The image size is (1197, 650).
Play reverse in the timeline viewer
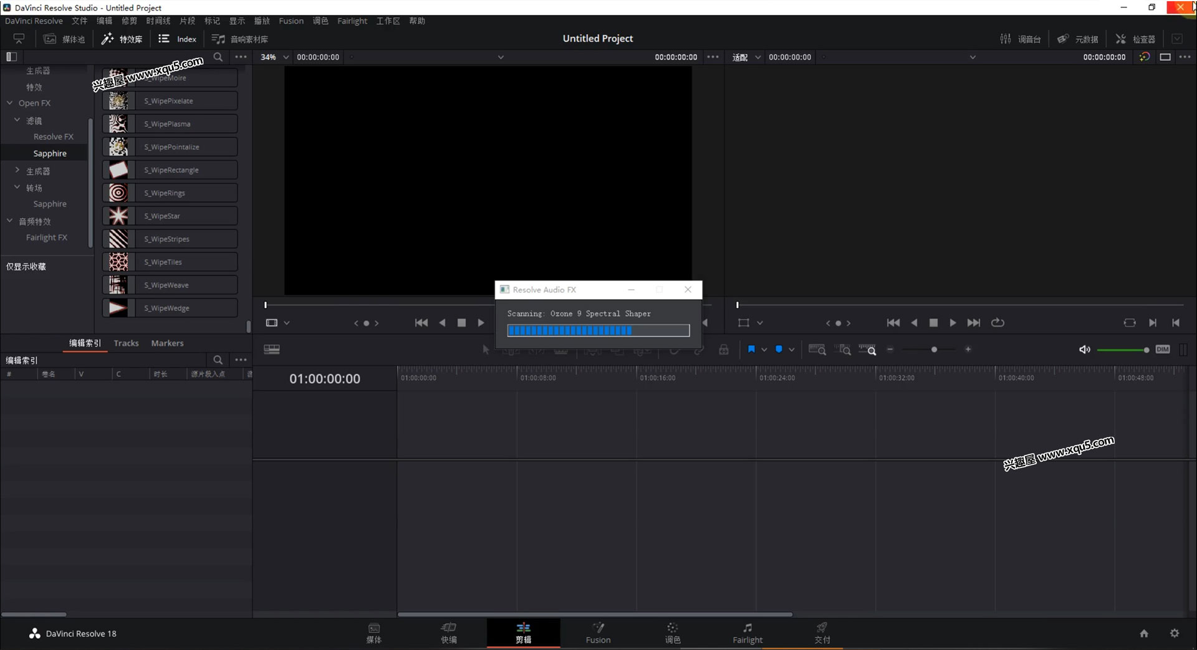click(914, 323)
